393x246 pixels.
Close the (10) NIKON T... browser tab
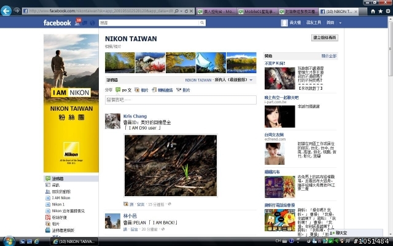(x=356, y=12)
